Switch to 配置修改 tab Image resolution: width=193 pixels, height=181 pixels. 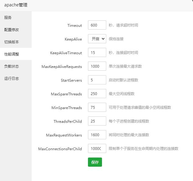click(16, 30)
